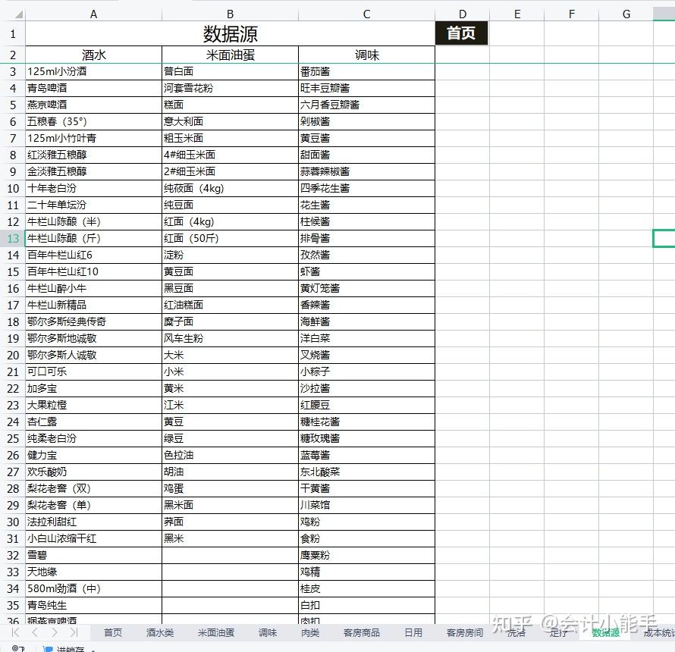The width and height of the screenshot is (675, 652).
Task: Select column E header
Action: click(517, 14)
